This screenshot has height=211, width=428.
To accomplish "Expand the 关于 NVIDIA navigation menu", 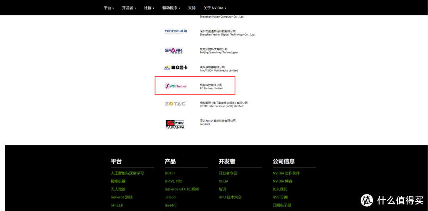I will 215,8.
